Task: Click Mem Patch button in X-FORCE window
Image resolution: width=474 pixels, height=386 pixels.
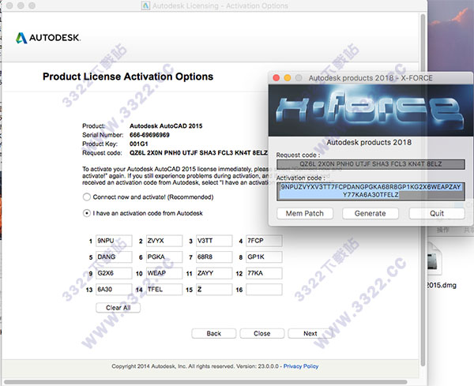Action: click(x=305, y=214)
